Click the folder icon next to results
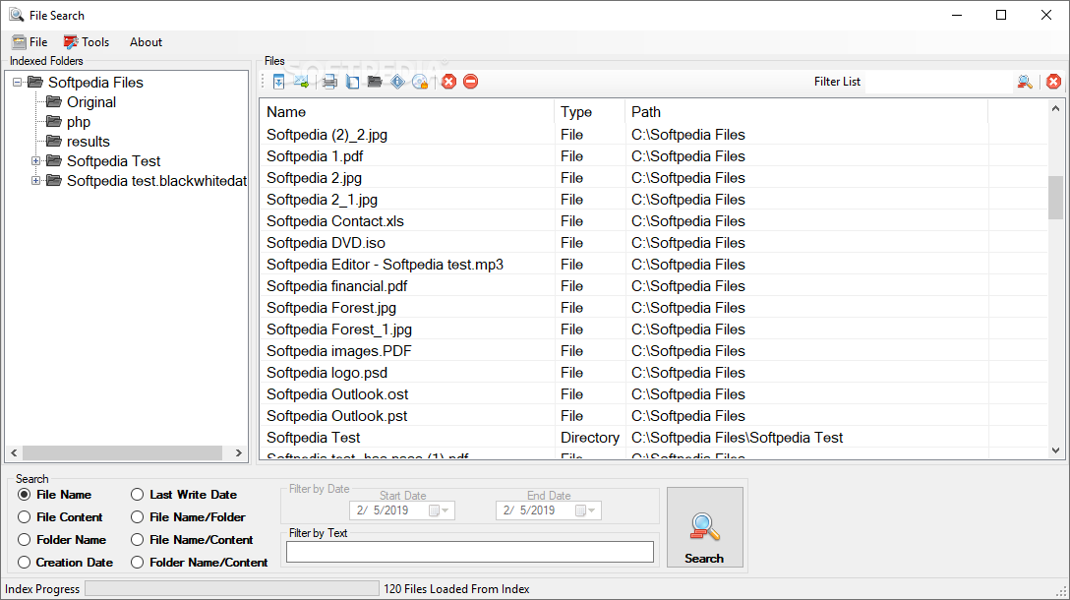 (x=54, y=142)
